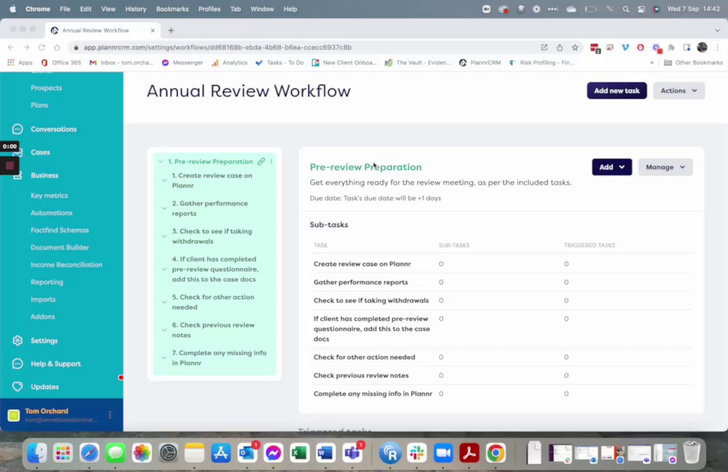Open Gather performance reports sub-task row

pos(500,282)
